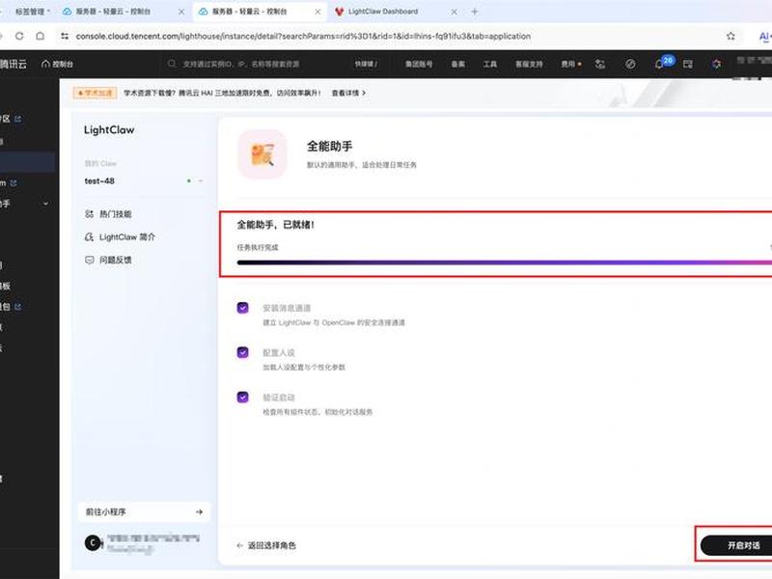The image size is (772, 579).
Task: Click the Cloud Shell terminal icon in header
Action: [x=688, y=64]
